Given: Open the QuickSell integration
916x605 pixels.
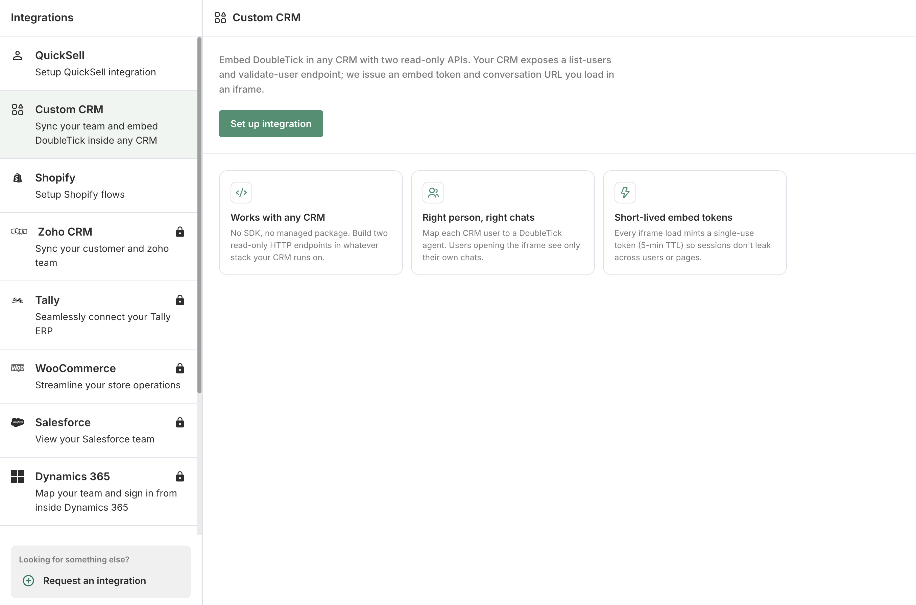Looking at the screenshot, I should (98, 64).
